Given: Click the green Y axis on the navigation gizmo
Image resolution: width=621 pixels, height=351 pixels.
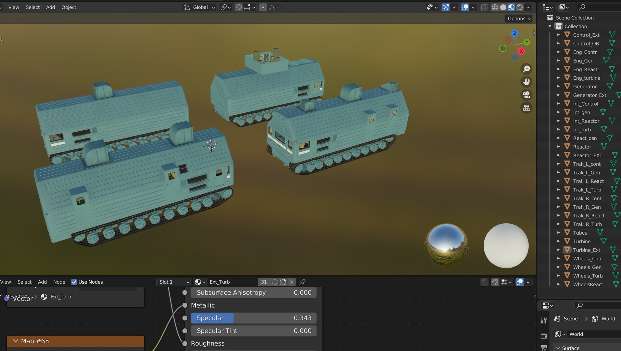Looking at the screenshot, I should [527, 42].
